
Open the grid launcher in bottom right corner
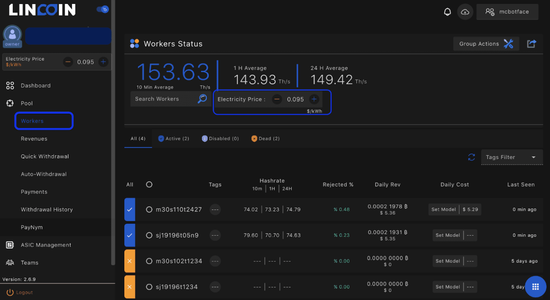click(536, 286)
